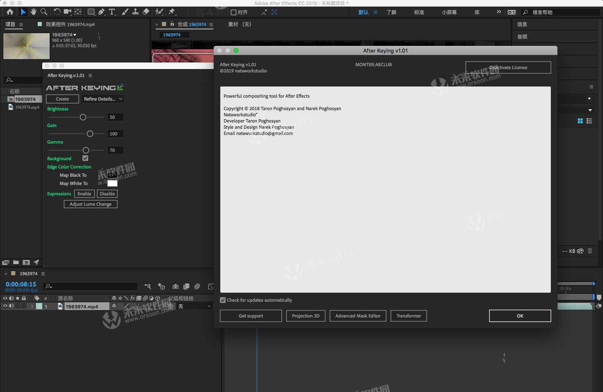Open the 效果控件 1963974.mp4 tab
Viewport: 603px width, 392px height.
point(70,24)
